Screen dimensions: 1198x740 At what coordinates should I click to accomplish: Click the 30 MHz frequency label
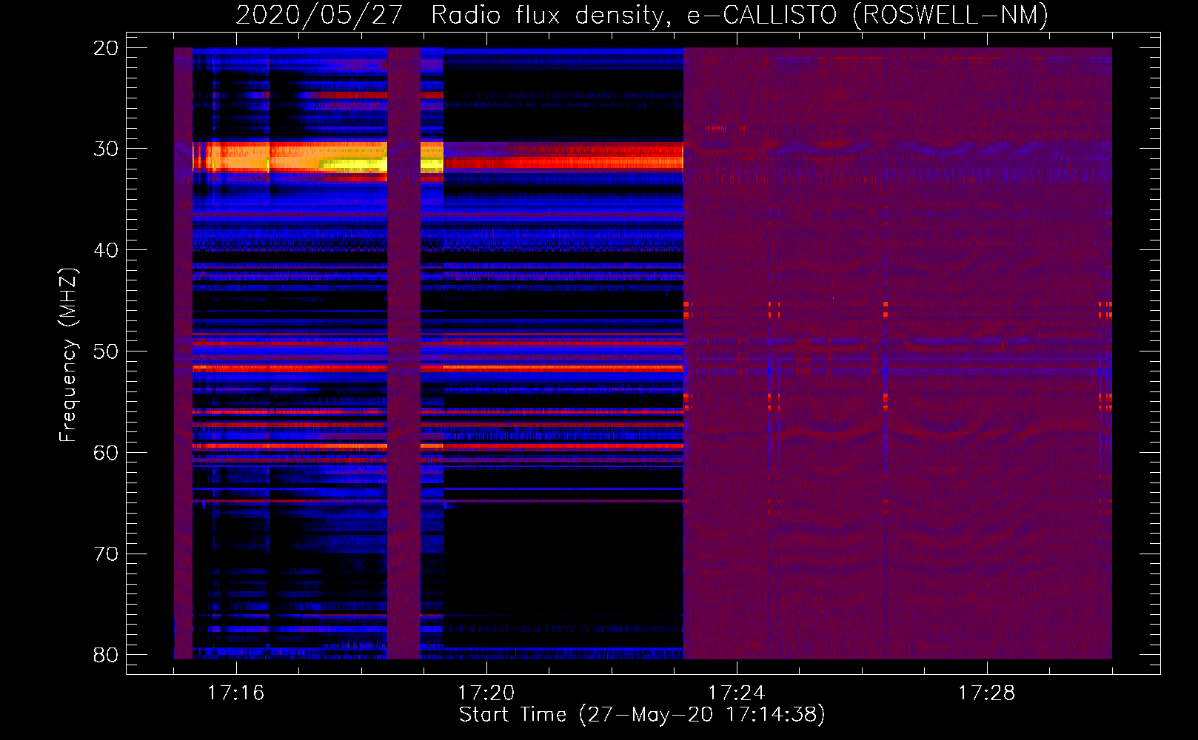(106, 149)
